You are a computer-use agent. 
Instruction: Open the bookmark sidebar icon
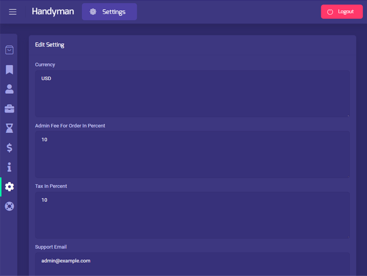coord(9,70)
